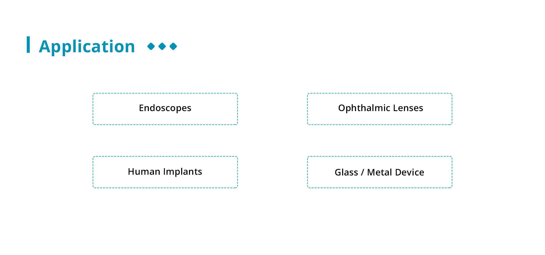Select the middle diamond icon
This screenshot has height=255, width=545.
pyautogui.click(x=162, y=46)
